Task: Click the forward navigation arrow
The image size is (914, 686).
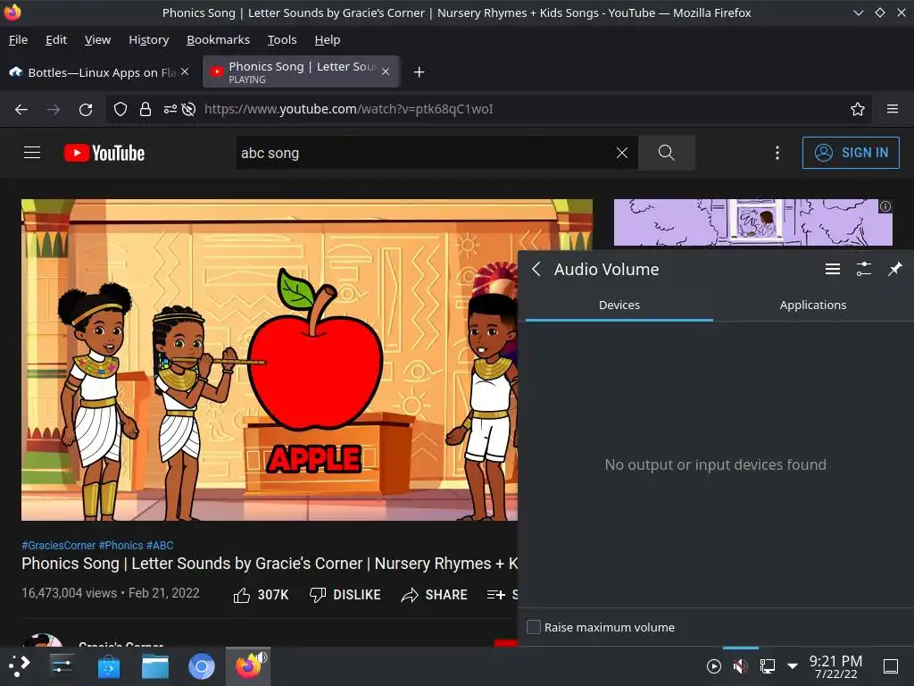Action: click(x=54, y=109)
